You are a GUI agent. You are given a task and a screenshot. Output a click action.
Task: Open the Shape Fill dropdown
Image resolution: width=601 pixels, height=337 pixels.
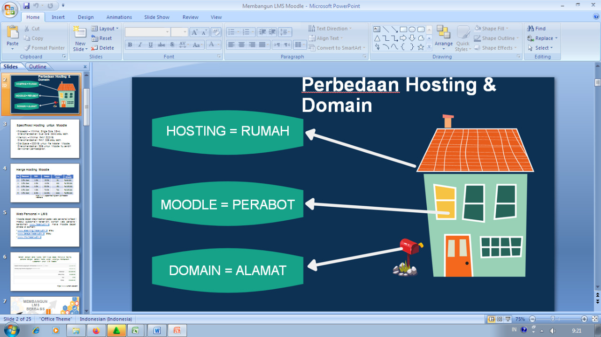coord(494,28)
